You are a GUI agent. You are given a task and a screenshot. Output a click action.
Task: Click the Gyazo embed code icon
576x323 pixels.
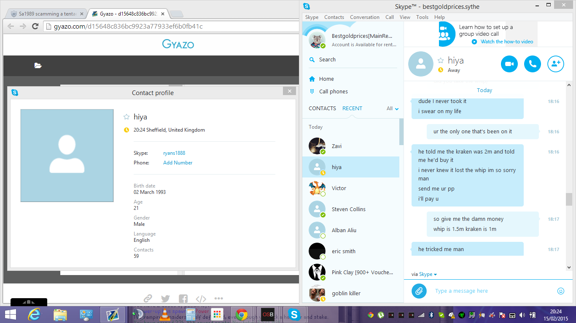click(x=201, y=299)
